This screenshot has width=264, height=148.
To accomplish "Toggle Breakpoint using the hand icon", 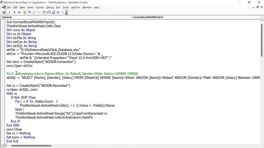I will pos(25,12).
